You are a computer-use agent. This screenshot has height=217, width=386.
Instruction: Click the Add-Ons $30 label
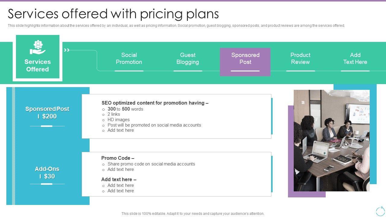(x=47, y=173)
